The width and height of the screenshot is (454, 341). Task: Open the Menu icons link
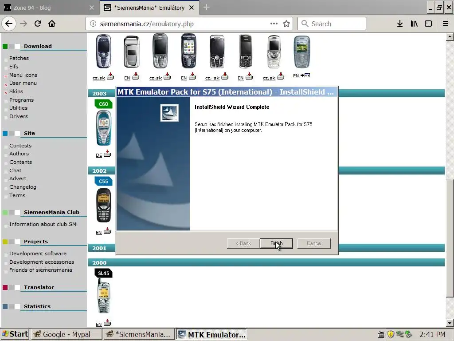(x=23, y=75)
